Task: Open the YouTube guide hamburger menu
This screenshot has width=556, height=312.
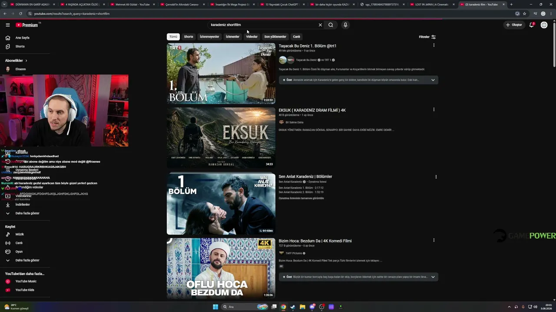Action: pyautogui.click(x=7, y=25)
